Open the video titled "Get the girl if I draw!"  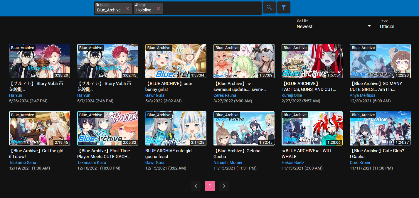pyautogui.click(x=36, y=153)
